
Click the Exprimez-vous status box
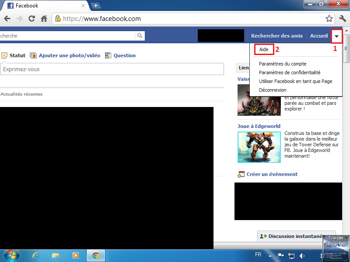112,69
